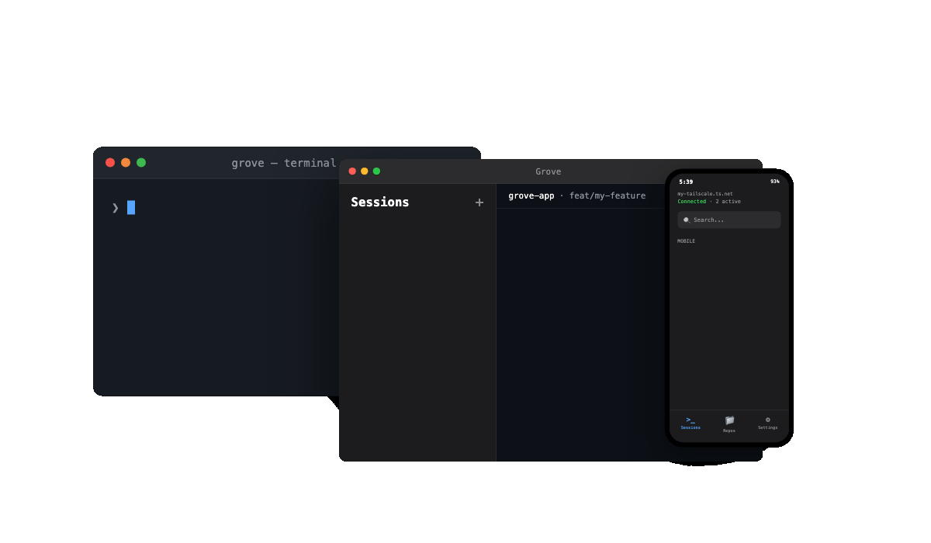Open Settings via the gear icon
The height and width of the screenshot is (543, 931).
point(767,421)
